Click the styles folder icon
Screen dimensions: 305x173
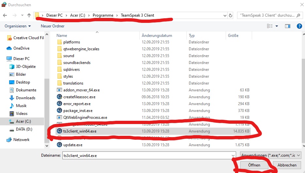pyautogui.click(x=59, y=76)
